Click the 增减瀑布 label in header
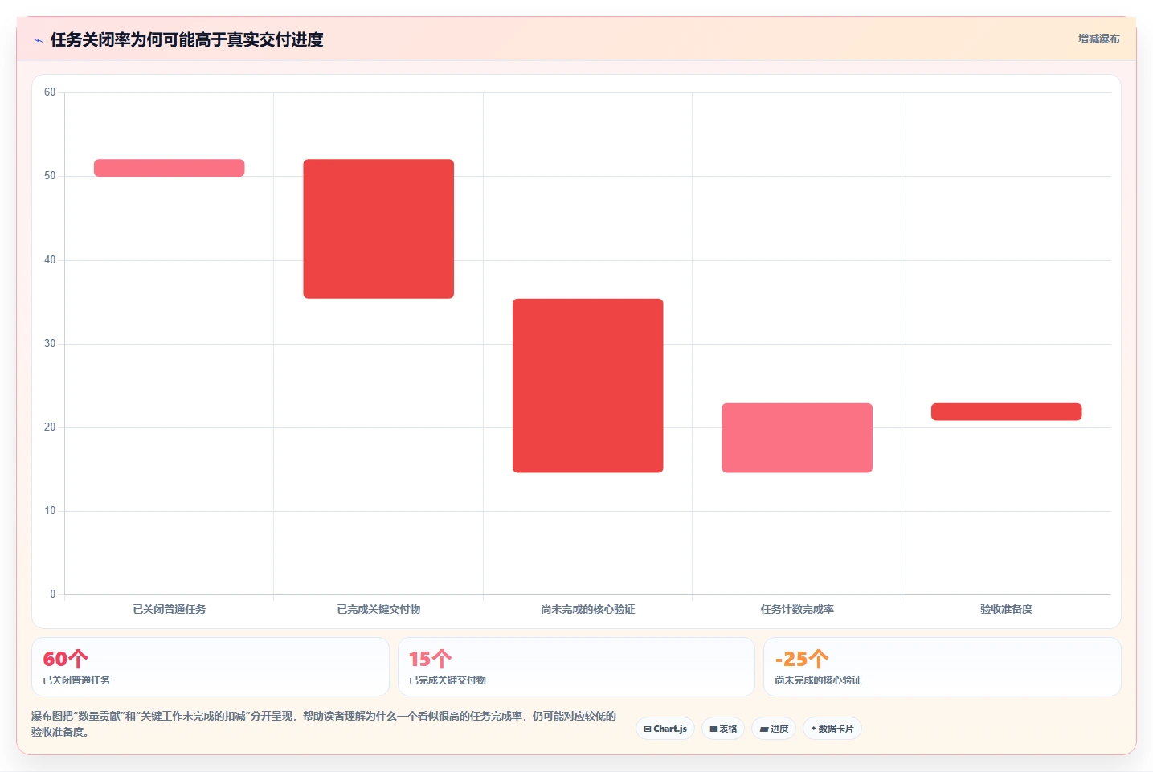The height and width of the screenshot is (772, 1153). [1098, 39]
